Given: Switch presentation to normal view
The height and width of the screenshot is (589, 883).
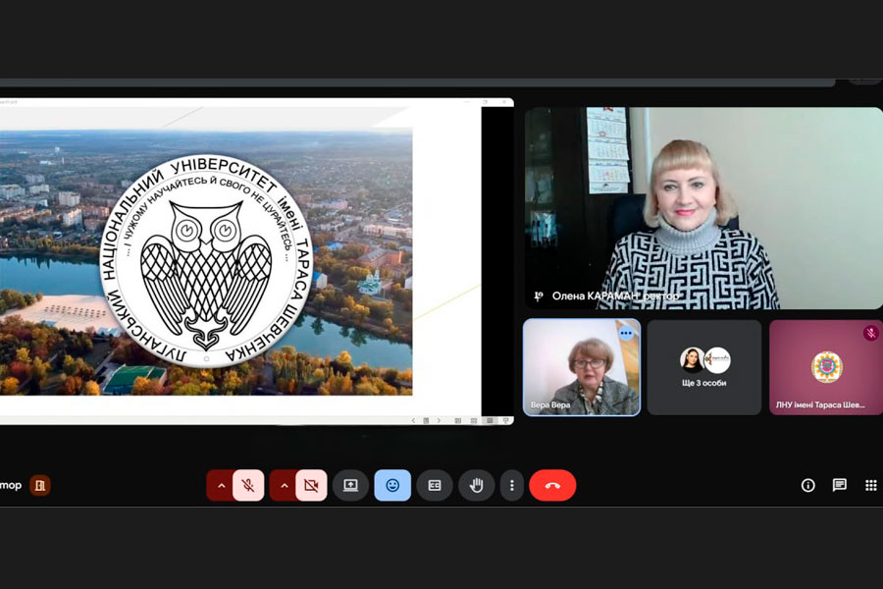Looking at the screenshot, I should 458,420.
